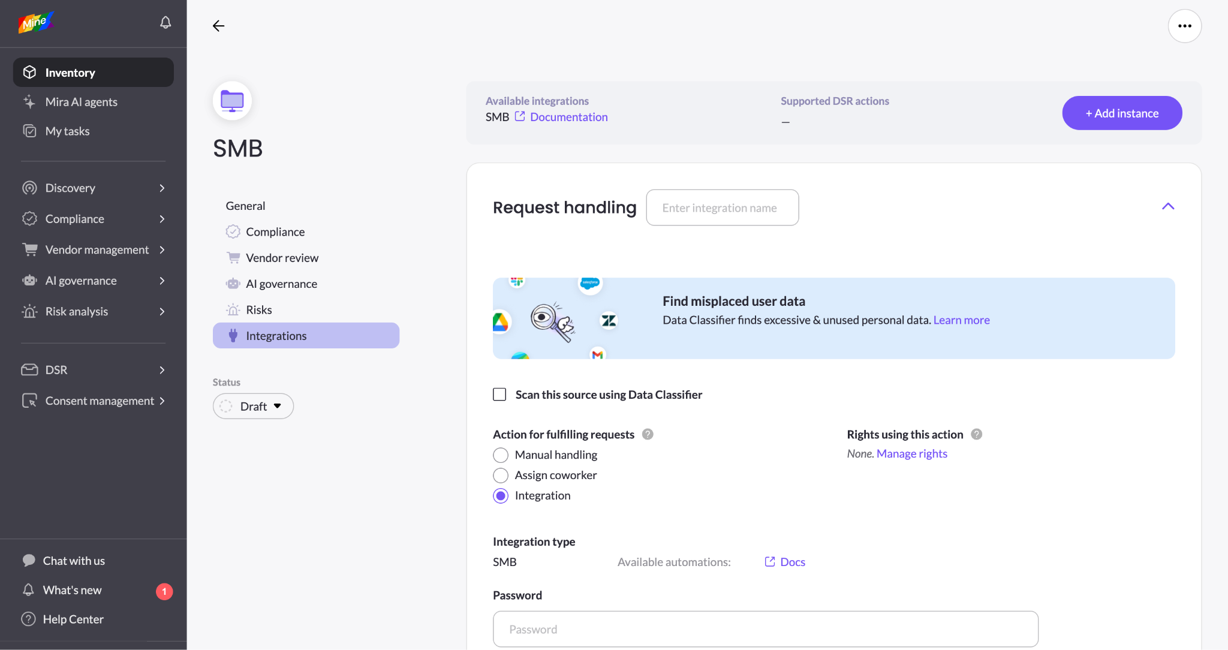This screenshot has width=1228, height=650.
Task: Click the What's new bell icon
Action: (29, 590)
